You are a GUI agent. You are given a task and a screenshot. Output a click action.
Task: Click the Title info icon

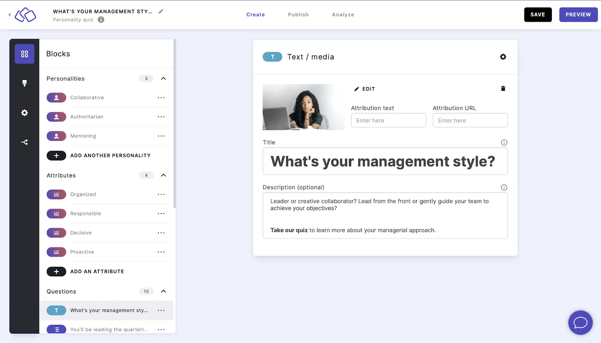[504, 143]
